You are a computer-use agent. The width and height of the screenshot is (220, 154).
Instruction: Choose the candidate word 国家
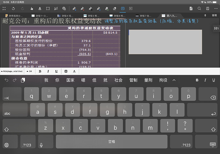coord(70,80)
